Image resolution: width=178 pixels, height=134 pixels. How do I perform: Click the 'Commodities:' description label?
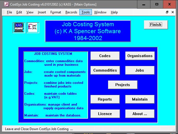(x=35, y=61)
